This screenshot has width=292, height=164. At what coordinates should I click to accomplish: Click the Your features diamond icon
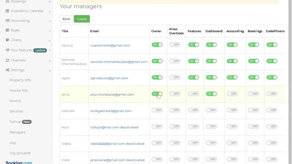7,50
